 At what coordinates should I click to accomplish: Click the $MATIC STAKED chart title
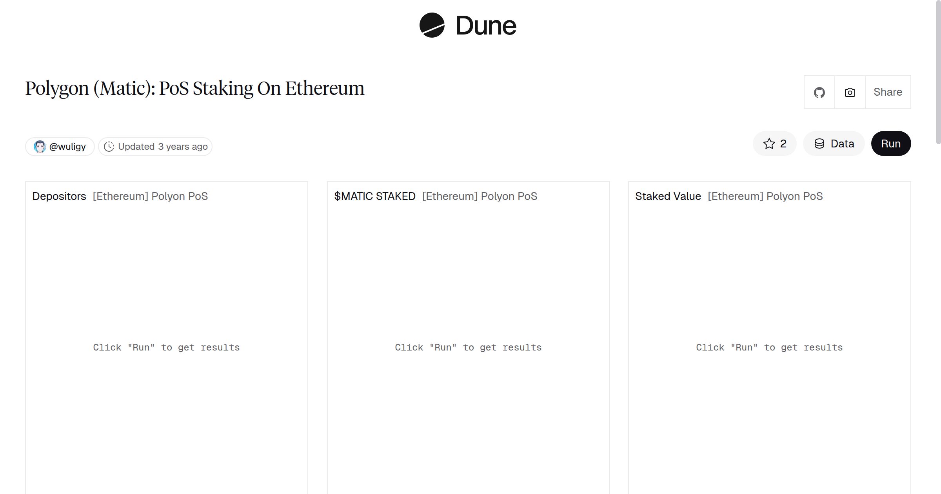tap(374, 196)
